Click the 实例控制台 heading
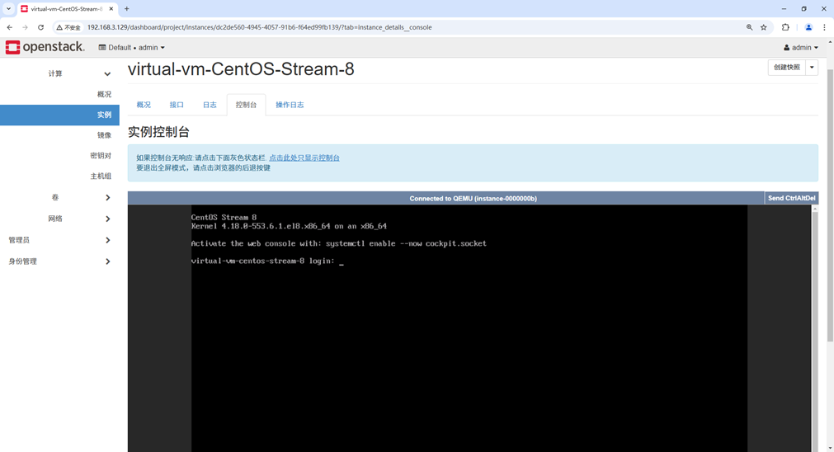 [158, 132]
